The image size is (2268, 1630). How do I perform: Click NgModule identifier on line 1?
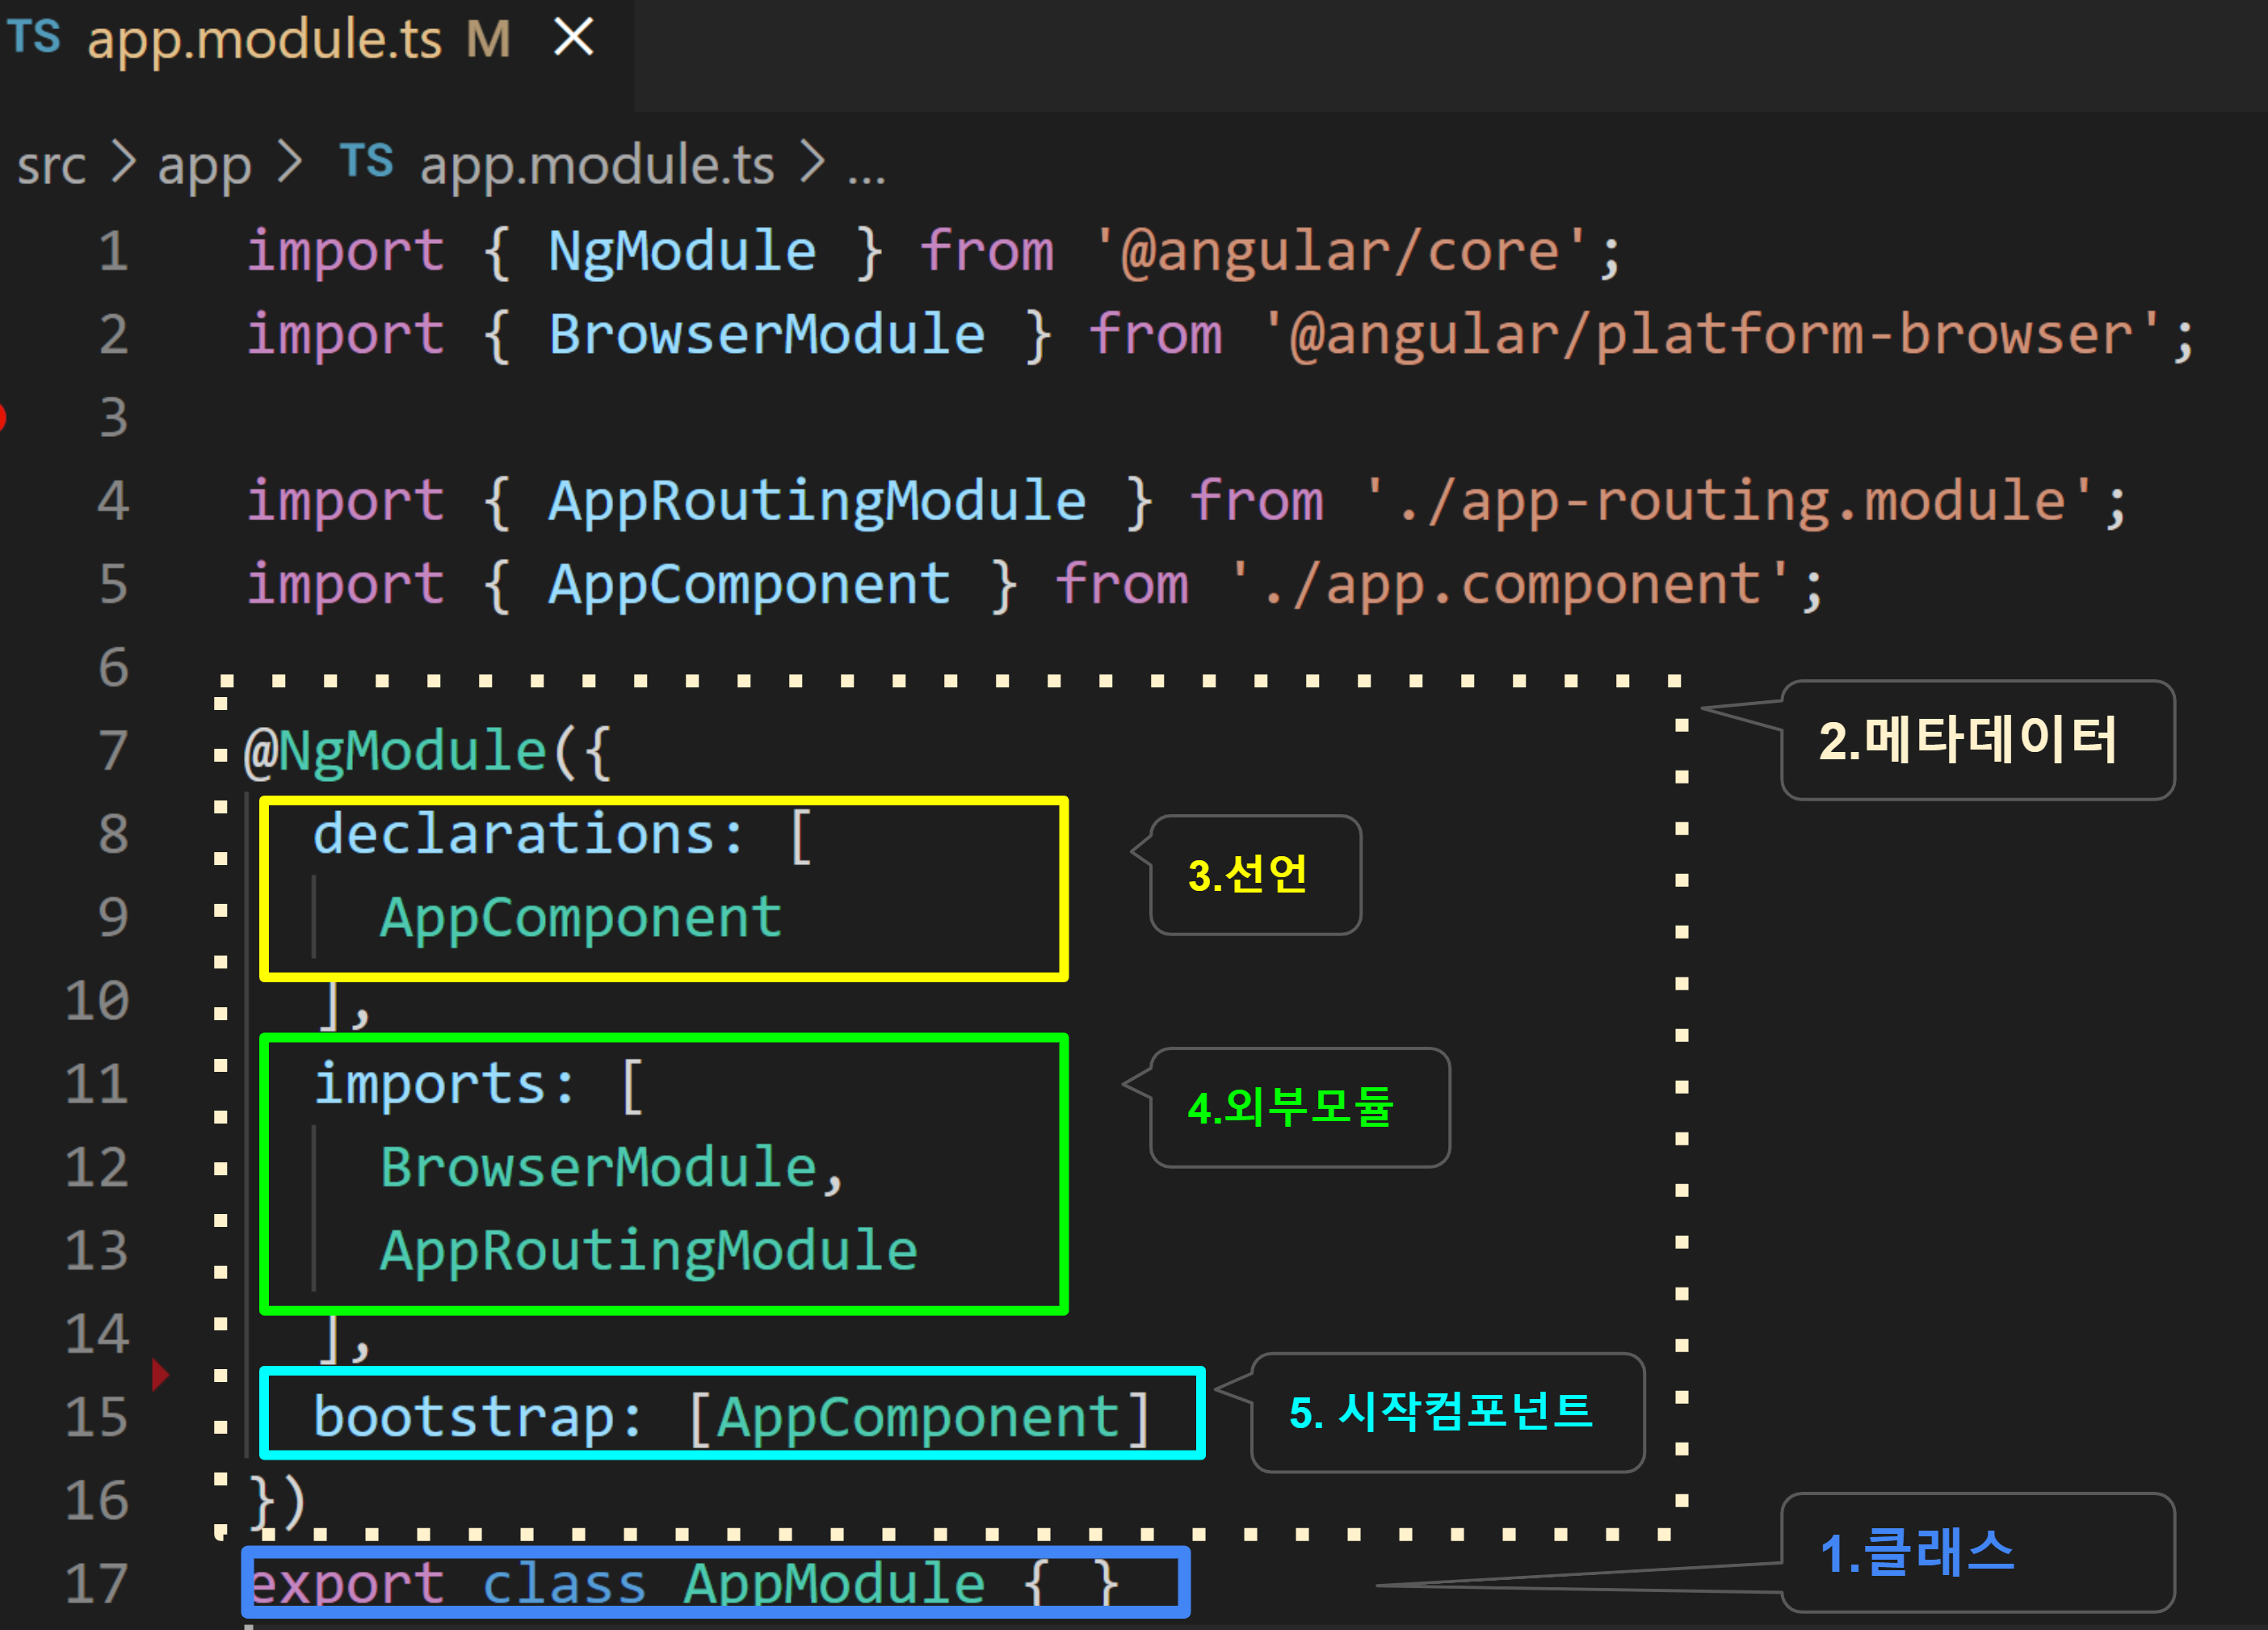(682, 251)
